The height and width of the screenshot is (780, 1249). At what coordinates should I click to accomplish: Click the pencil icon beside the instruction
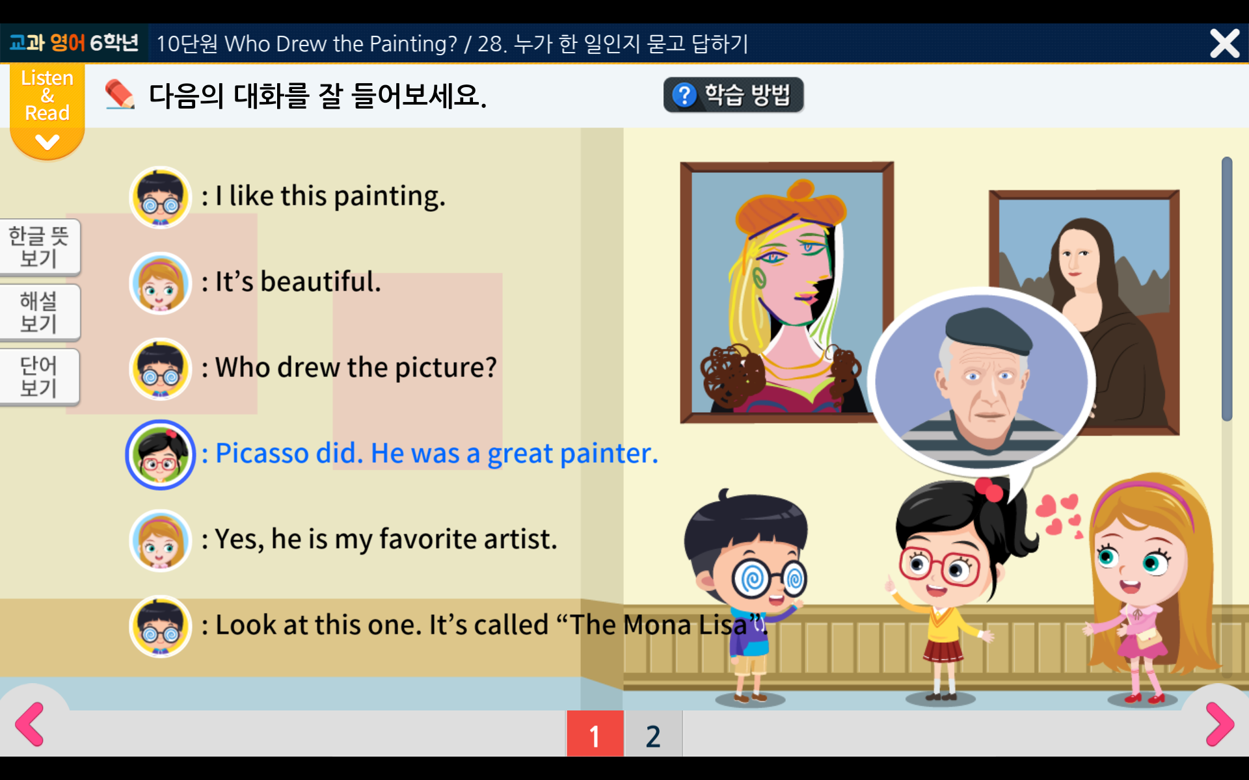point(120,95)
